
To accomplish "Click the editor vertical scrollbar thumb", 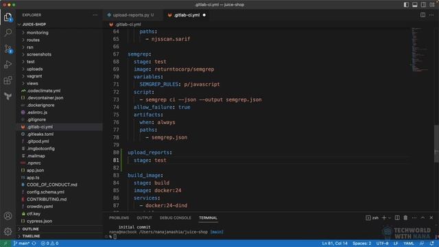I will [x=436, y=143].
